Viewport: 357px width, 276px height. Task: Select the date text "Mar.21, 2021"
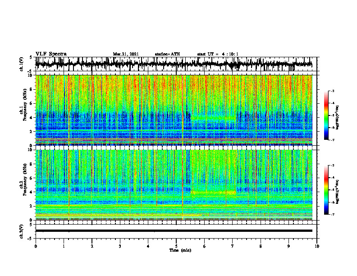click(x=126, y=54)
